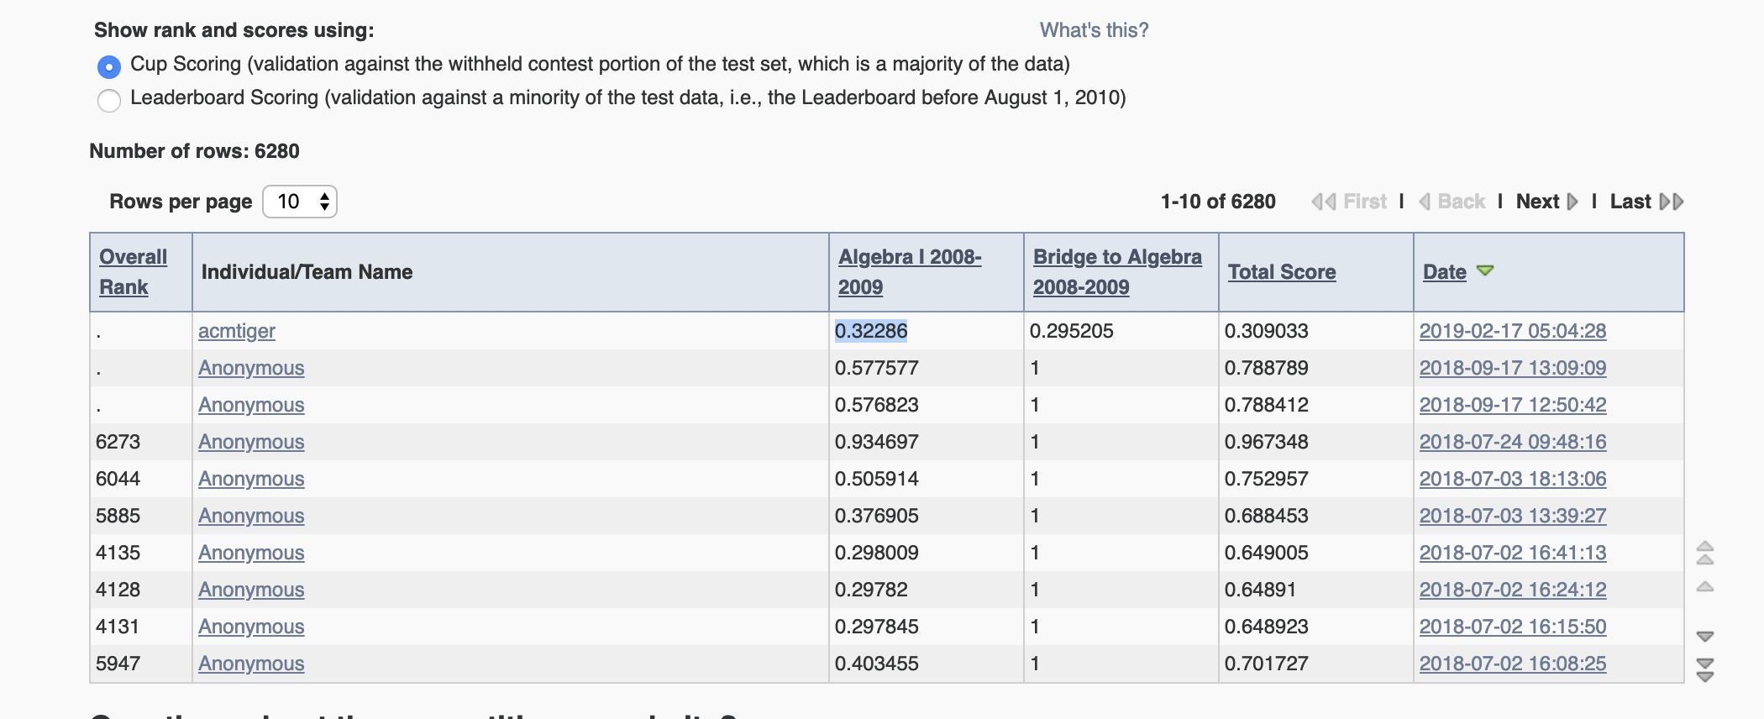Open the Rows per page dropdown
1764x719 pixels.
tap(300, 202)
